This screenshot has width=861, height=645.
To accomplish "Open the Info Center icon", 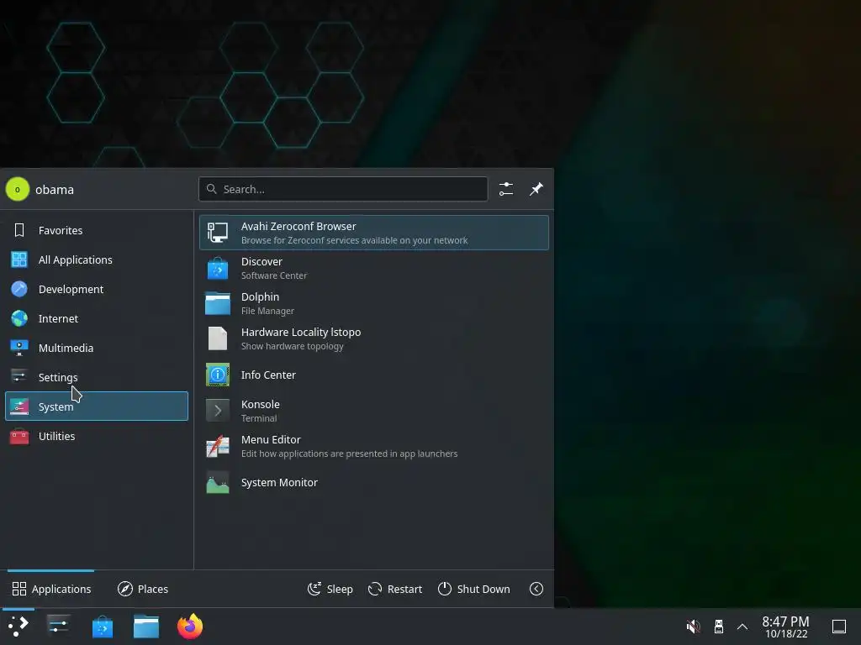I will pyautogui.click(x=218, y=375).
